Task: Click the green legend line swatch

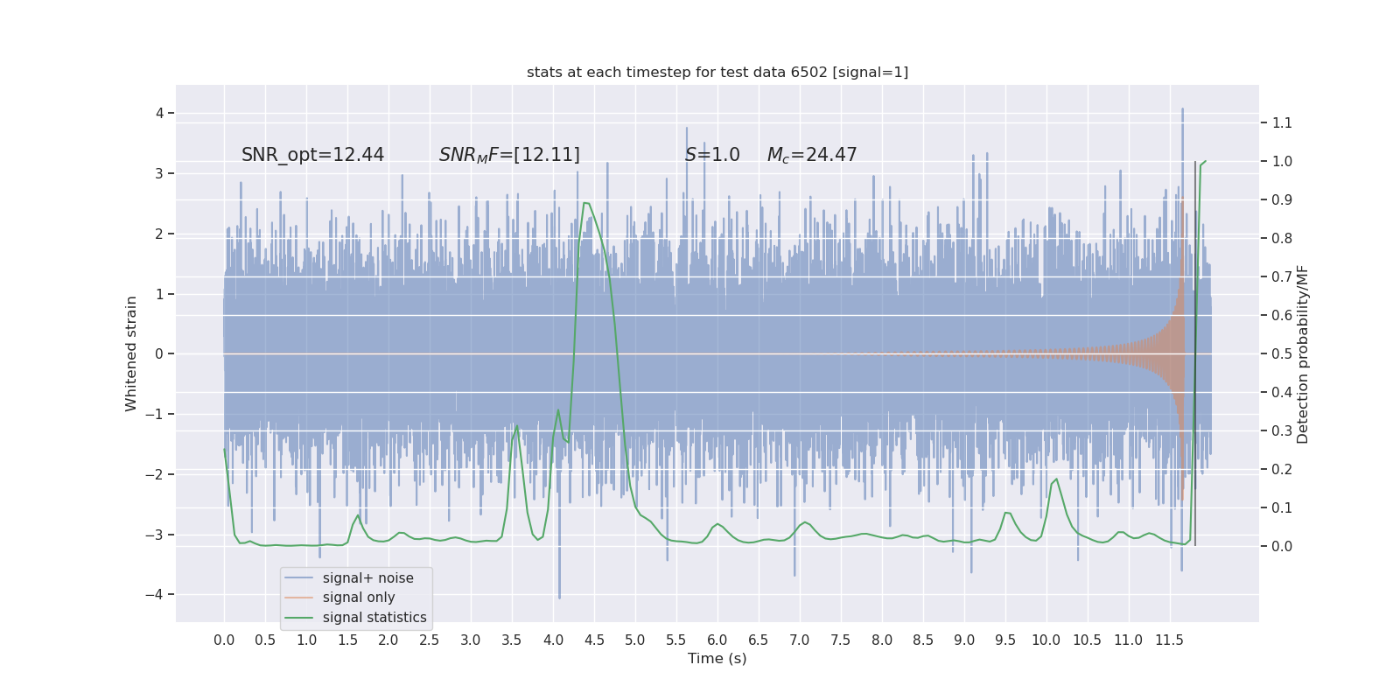Action: [x=298, y=618]
